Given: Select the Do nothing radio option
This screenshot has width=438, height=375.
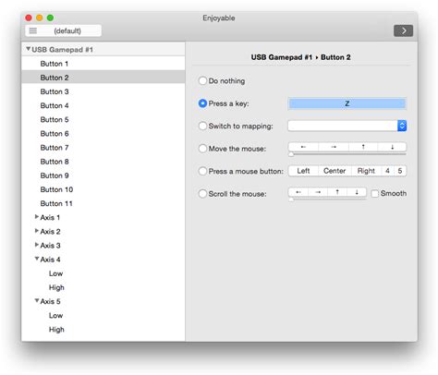Looking at the screenshot, I should click(202, 80).
